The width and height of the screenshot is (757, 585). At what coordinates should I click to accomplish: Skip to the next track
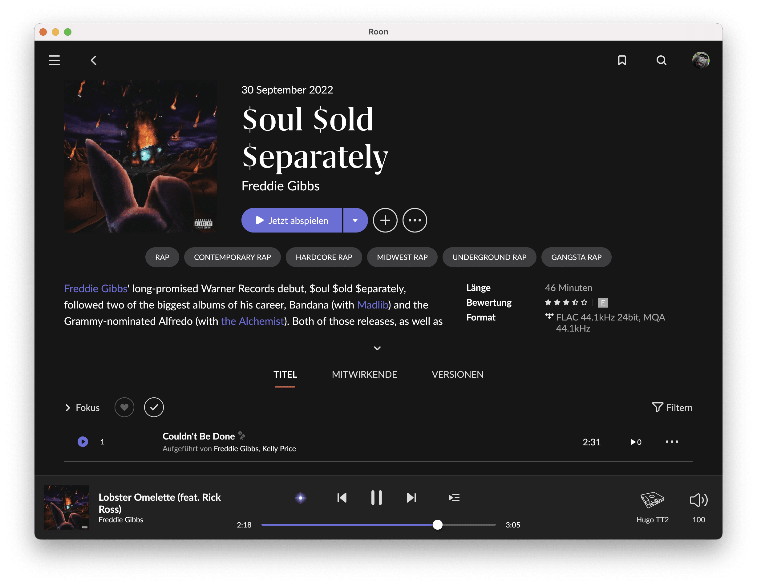tap(411, 498)
